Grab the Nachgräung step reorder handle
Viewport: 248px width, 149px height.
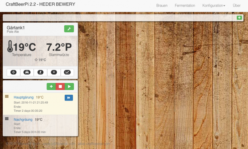click(7, 118)
